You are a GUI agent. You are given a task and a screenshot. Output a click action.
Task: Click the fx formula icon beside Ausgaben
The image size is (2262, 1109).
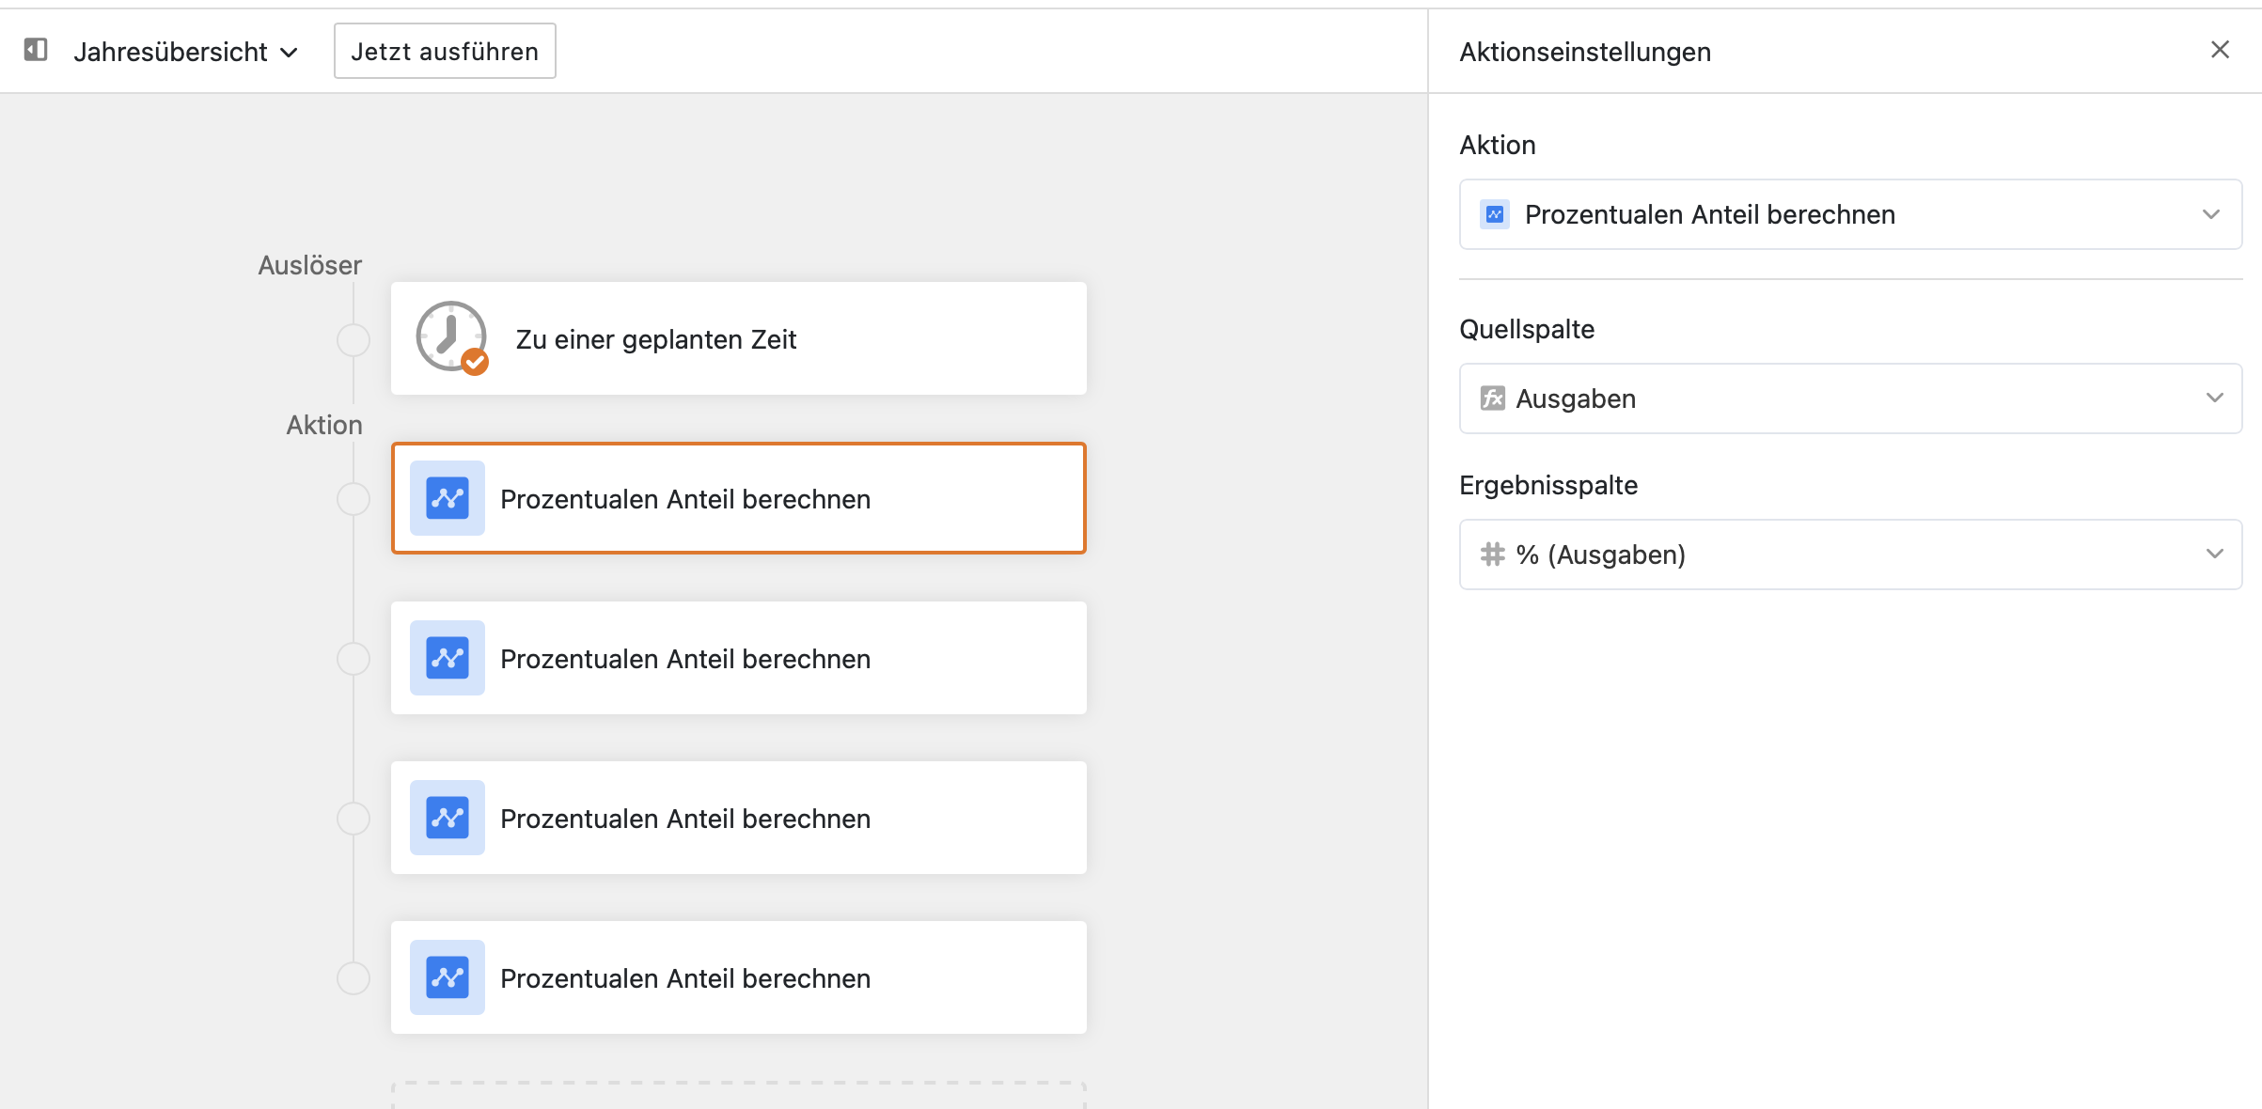[x=1492, y=398]
